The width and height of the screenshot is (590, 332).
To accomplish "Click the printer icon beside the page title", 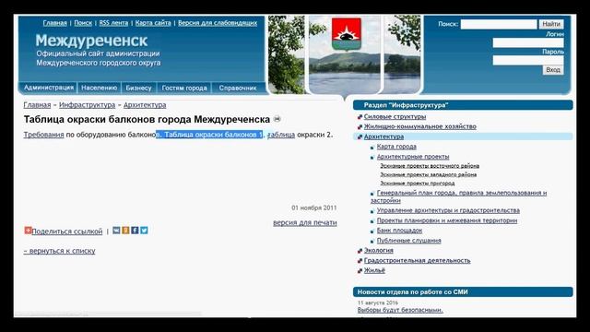I will pyautogui.click(x=277, y=119).
